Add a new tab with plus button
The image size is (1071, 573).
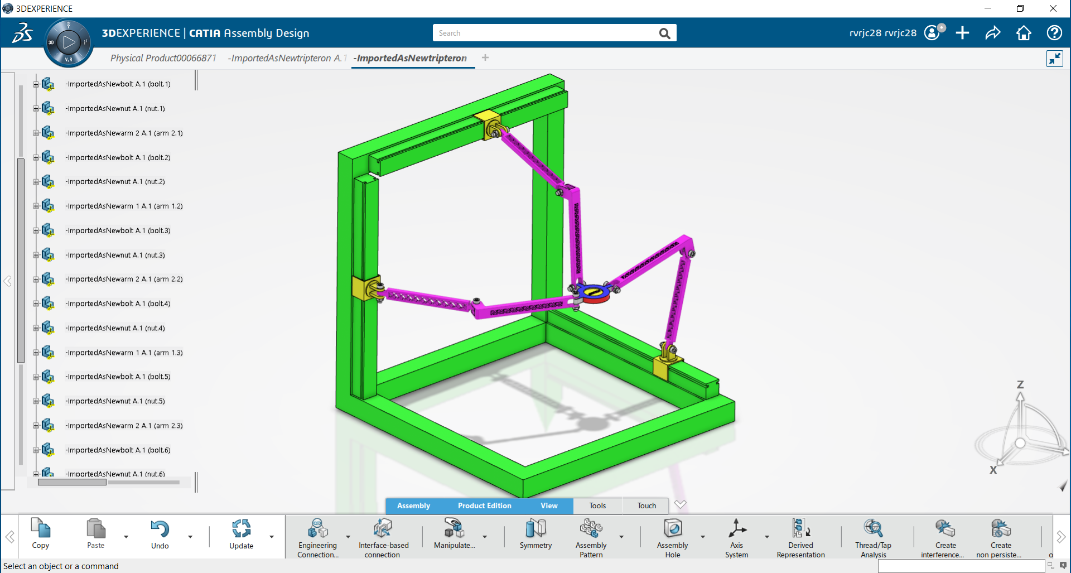click(x=485, y=57)
